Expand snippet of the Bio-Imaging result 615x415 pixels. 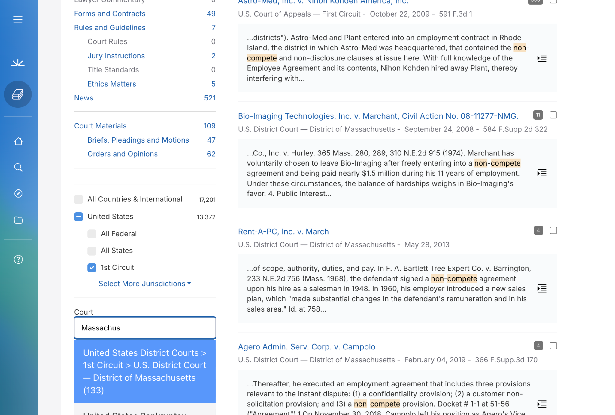tap(542, 173)
